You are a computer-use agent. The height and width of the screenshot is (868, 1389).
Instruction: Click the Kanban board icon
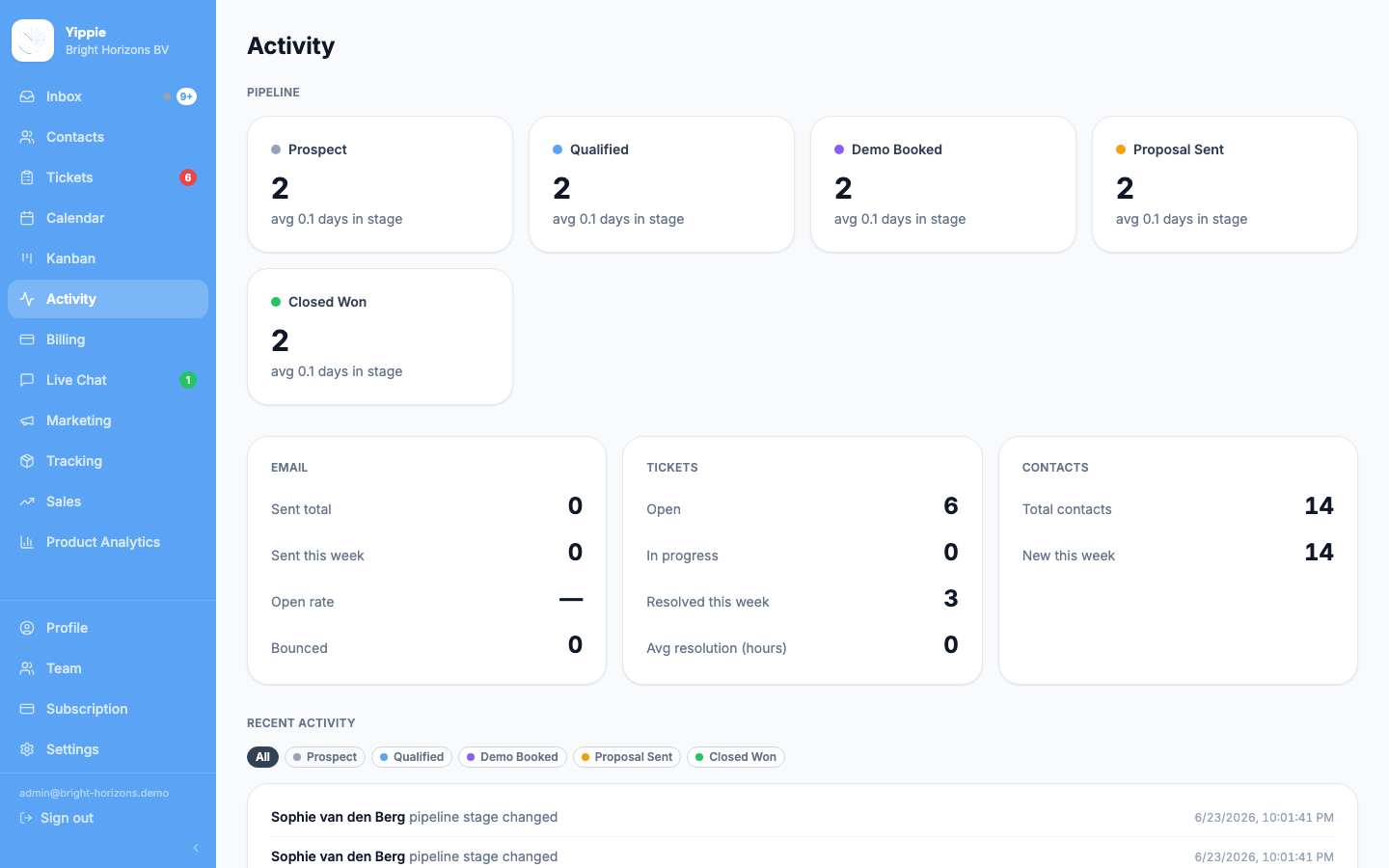27,258
